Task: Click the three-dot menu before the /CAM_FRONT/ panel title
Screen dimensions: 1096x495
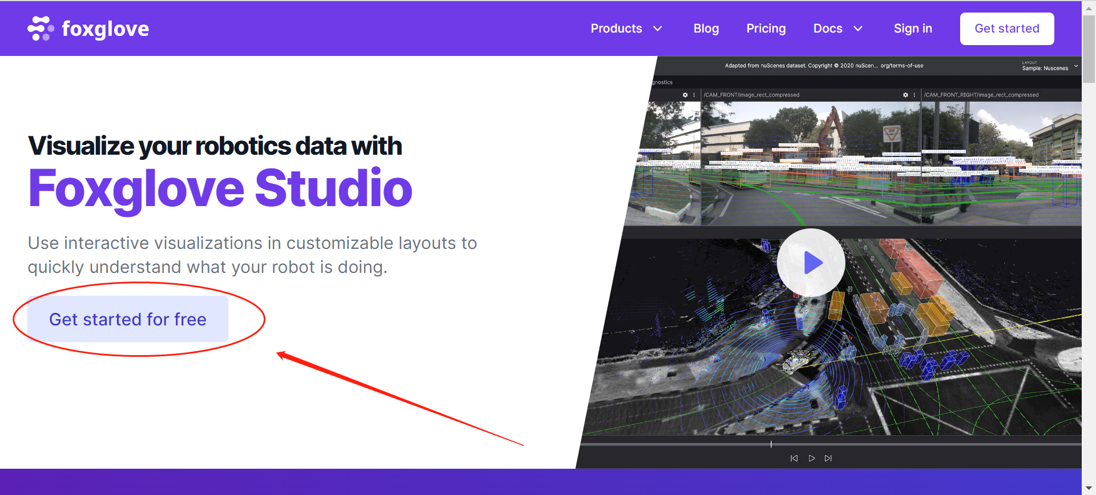Action: pyautogui.click(x=694, y=95)
